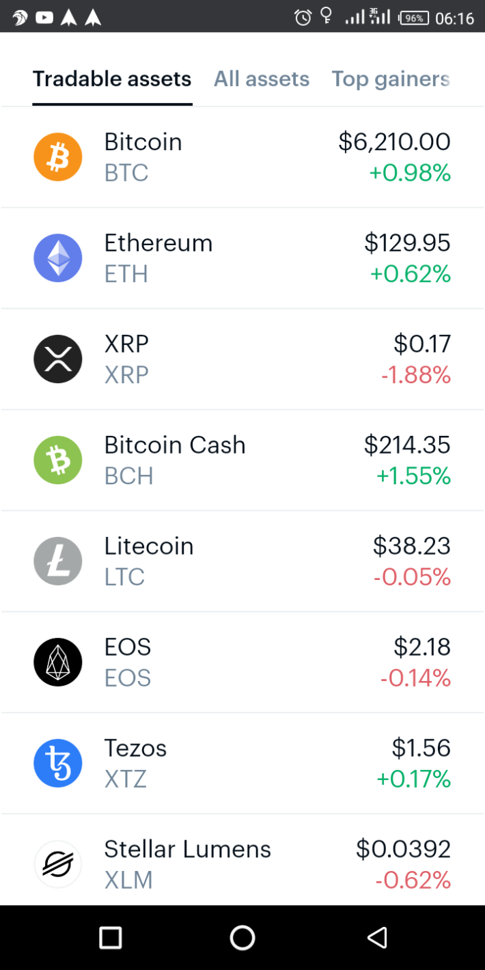Tap the green Bitcoin Cash icon
Image resolution: width=485 pixels, height=970 pixels.
pos(58,460)
